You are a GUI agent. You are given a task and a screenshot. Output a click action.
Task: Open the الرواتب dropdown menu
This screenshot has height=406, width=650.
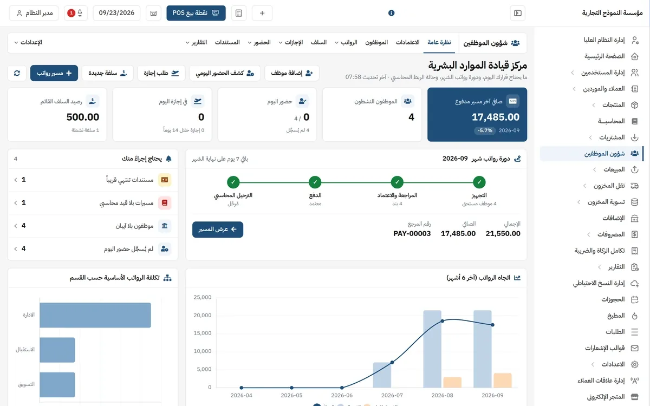pos(346,42)
